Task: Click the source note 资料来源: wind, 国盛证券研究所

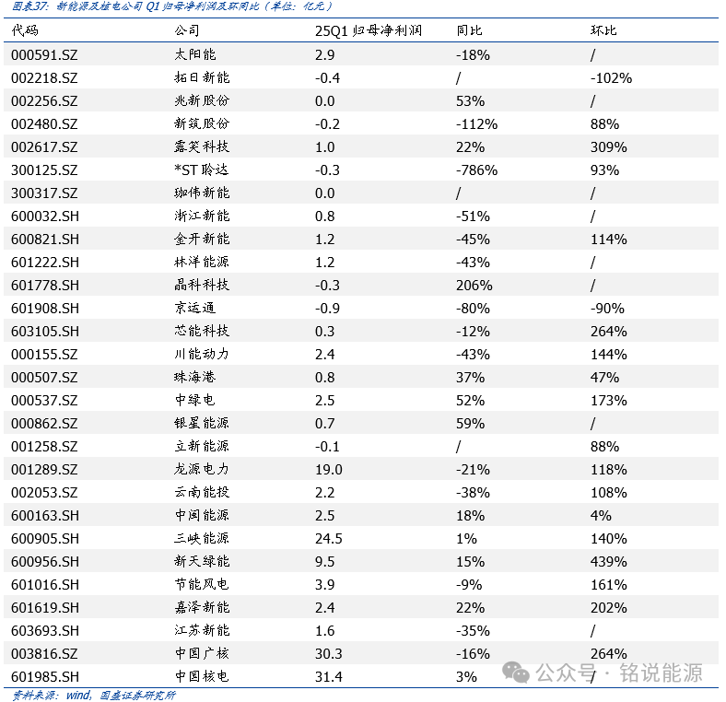Action: click(94, 695)
